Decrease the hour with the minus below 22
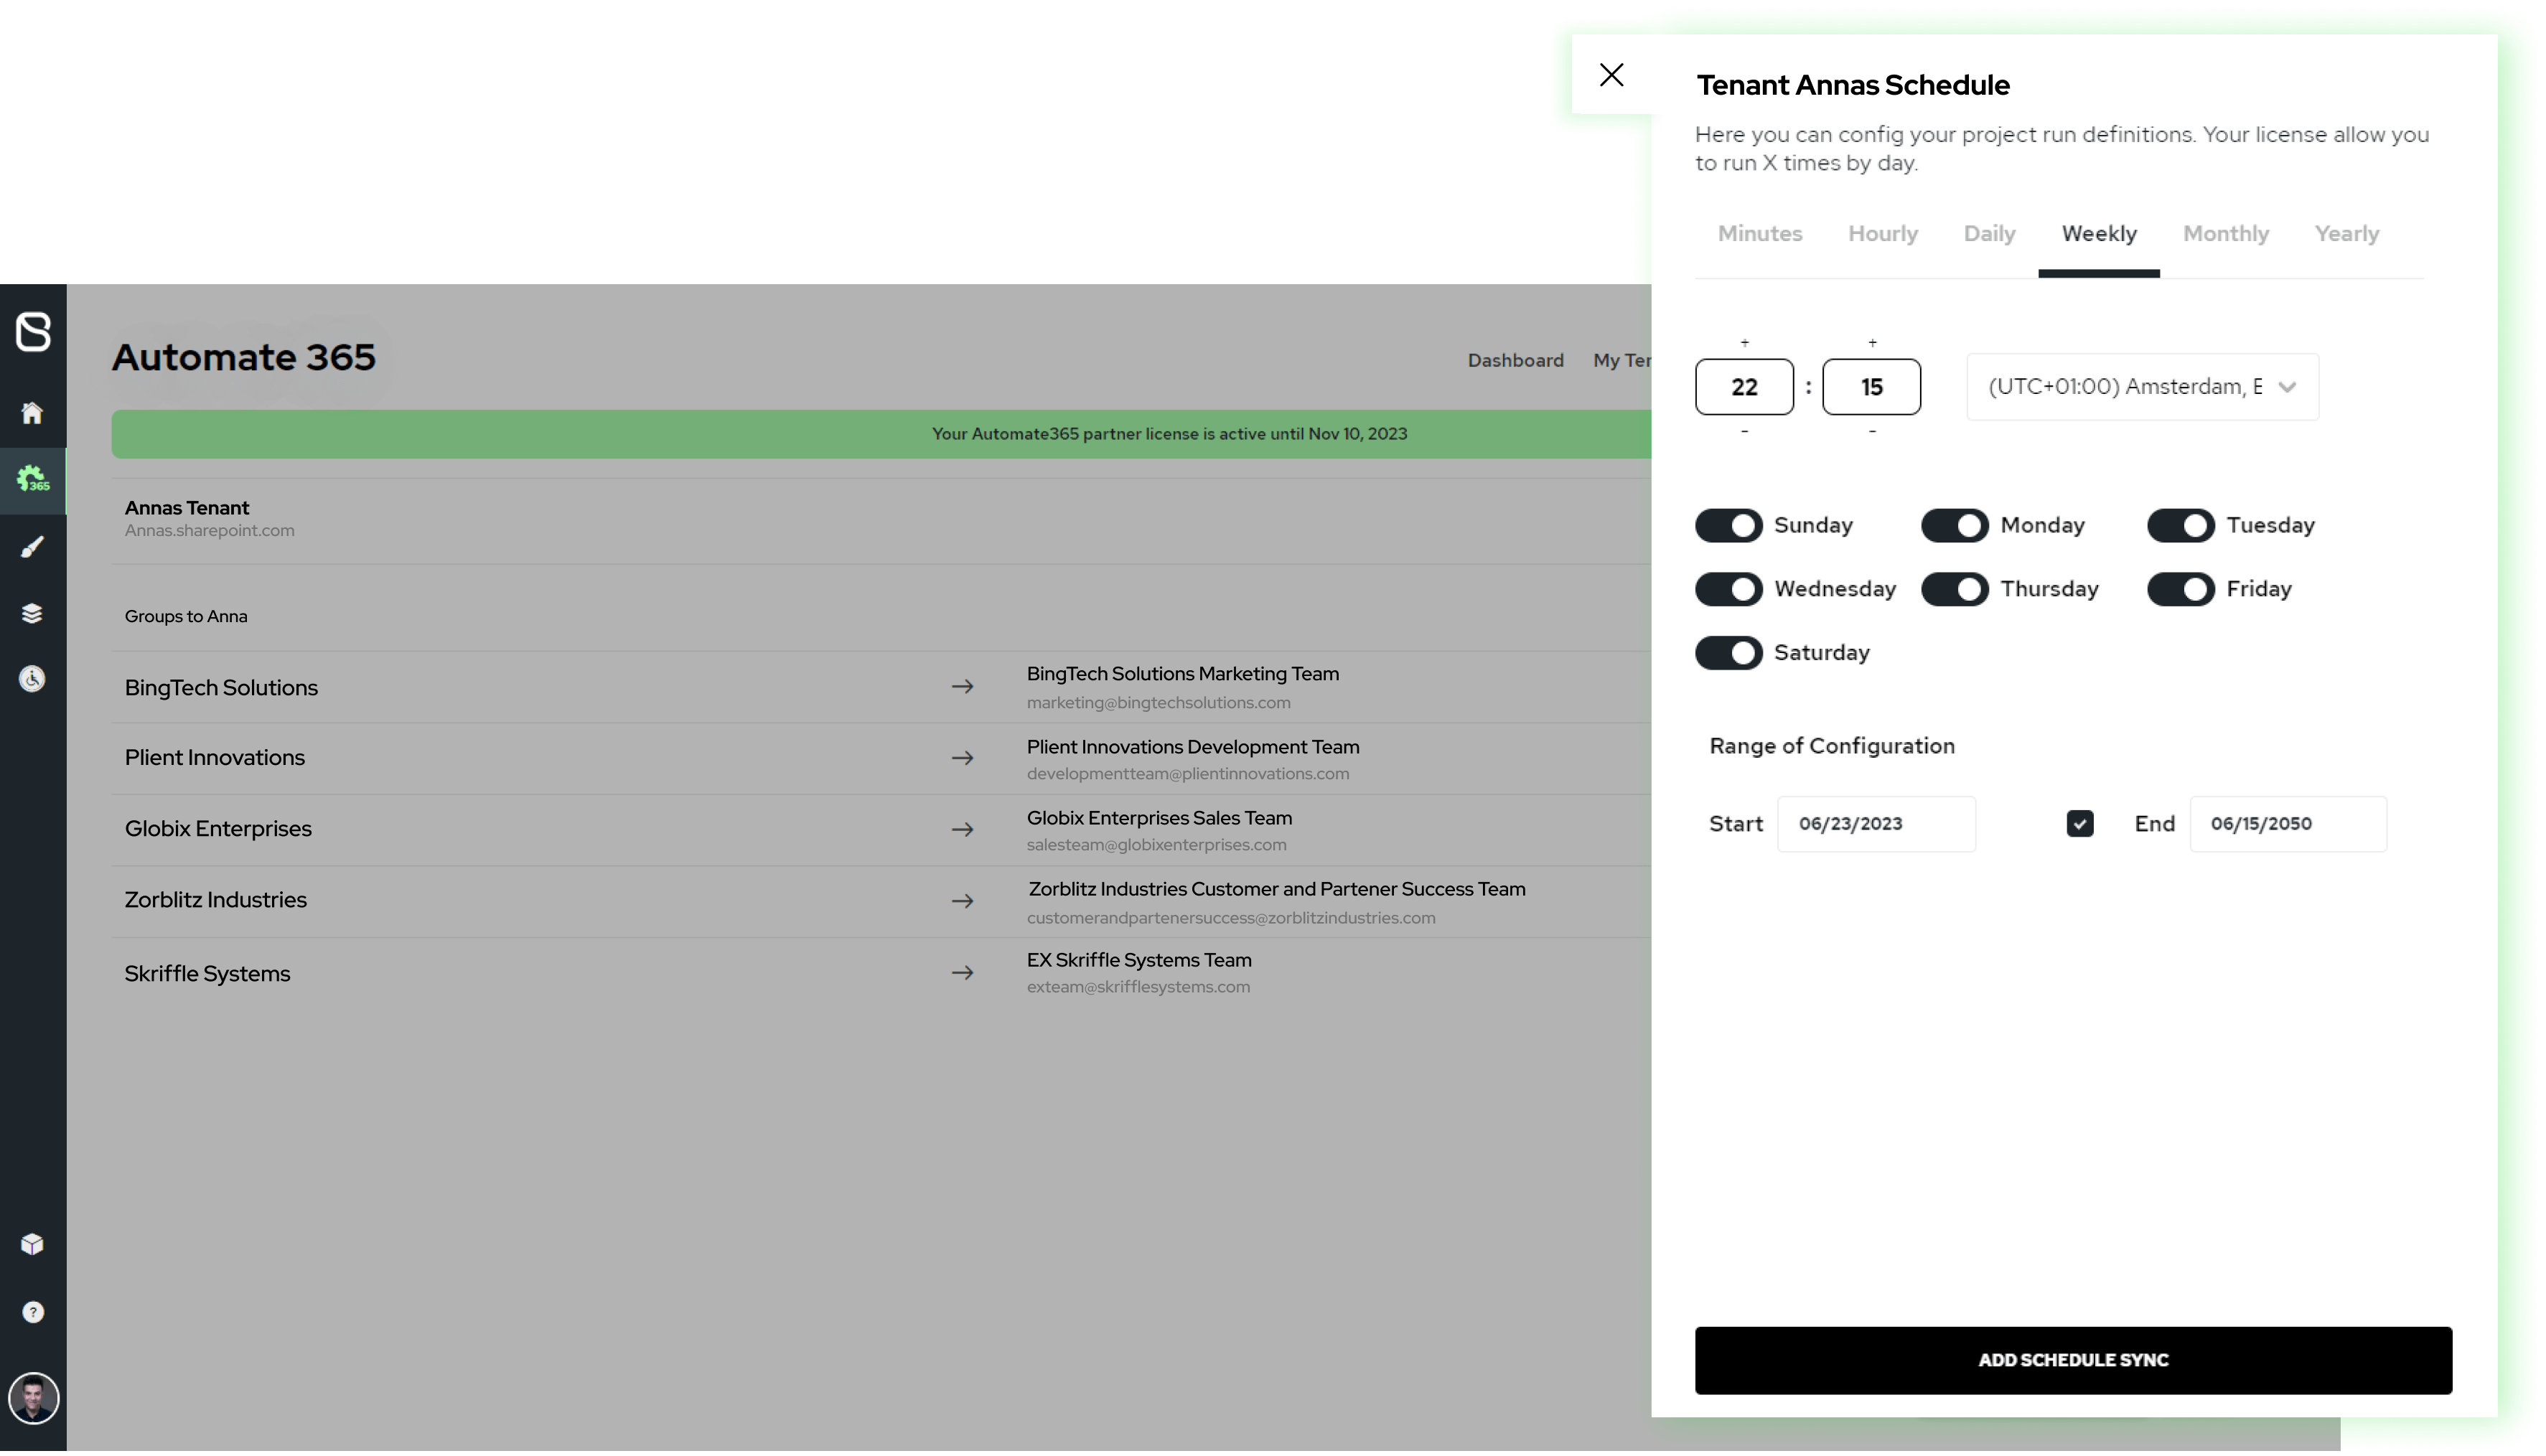The image size is (2546, 1456). [1746, 432]
